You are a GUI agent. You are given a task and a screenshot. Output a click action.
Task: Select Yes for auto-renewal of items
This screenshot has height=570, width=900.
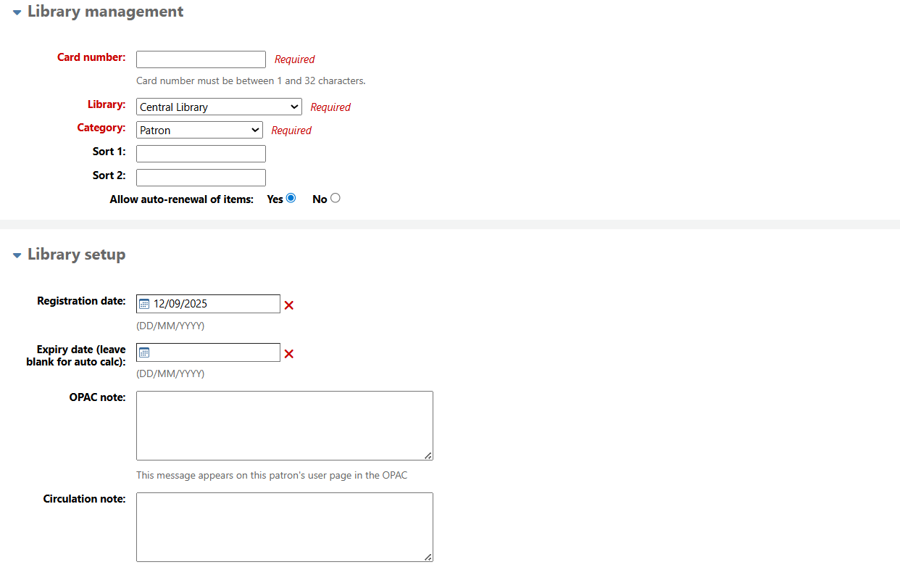pos(291,198)
